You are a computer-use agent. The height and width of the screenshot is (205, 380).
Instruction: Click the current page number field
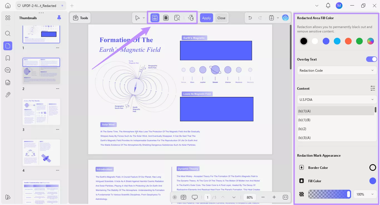coord(207,197)
